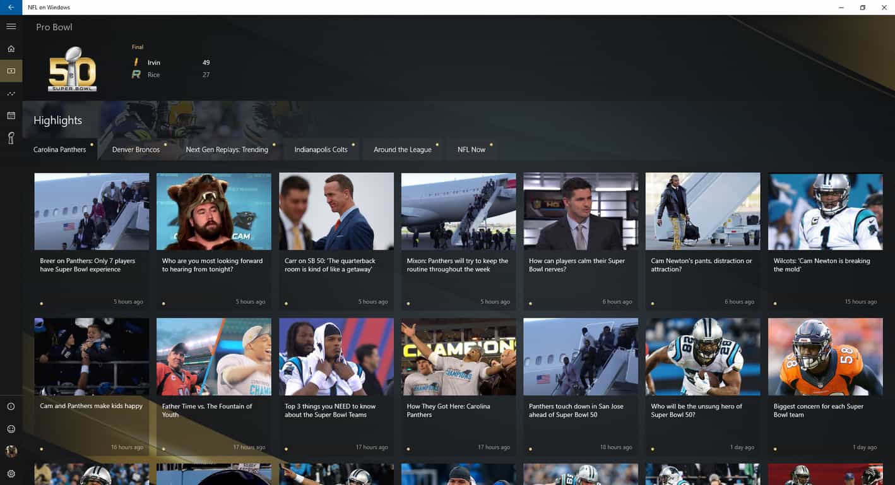The width and height of the screenshot is (895, 485).
Task: Open 'Breer on Panthers' video thumbnail
Action: click(92, 212)
